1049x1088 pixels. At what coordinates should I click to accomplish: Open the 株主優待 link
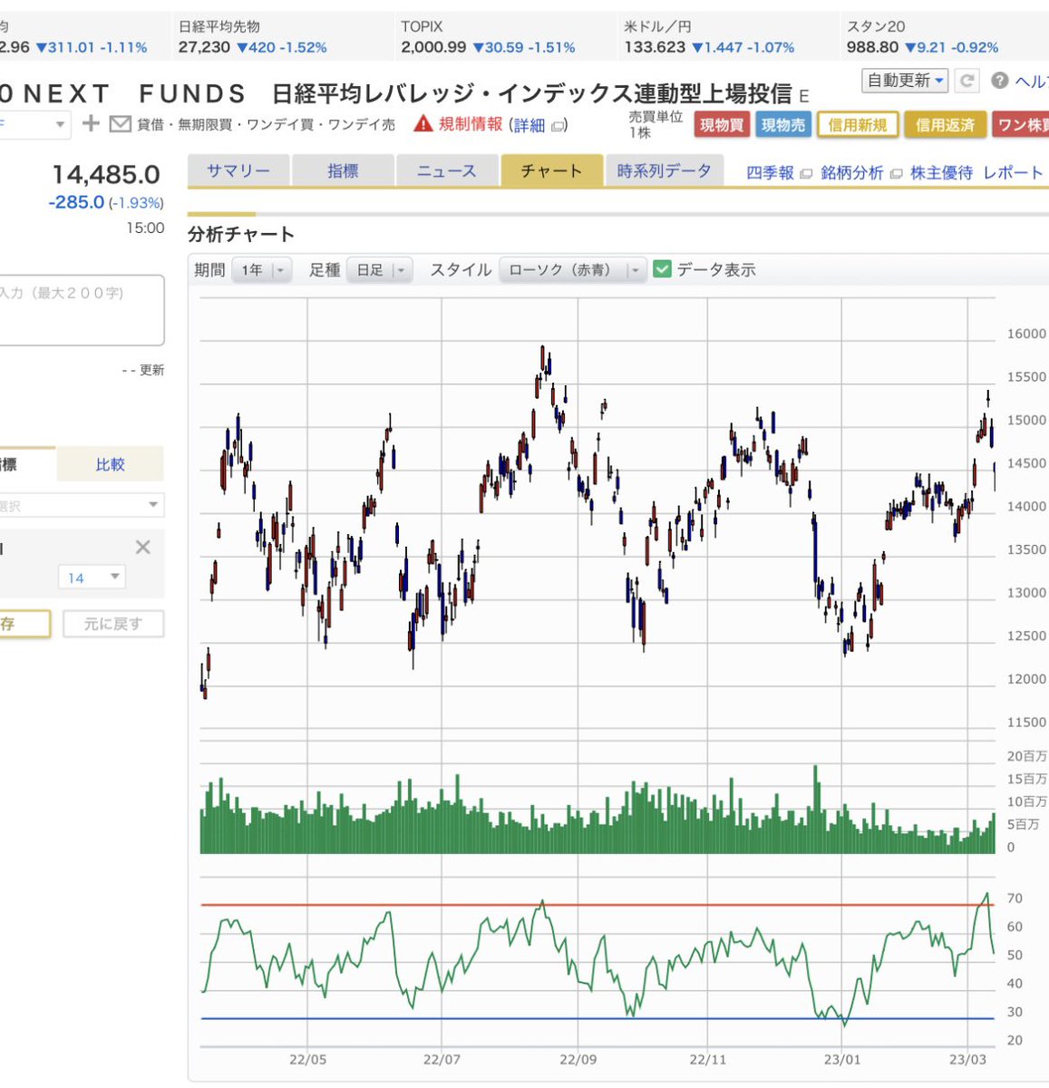[x=941, y=172]
